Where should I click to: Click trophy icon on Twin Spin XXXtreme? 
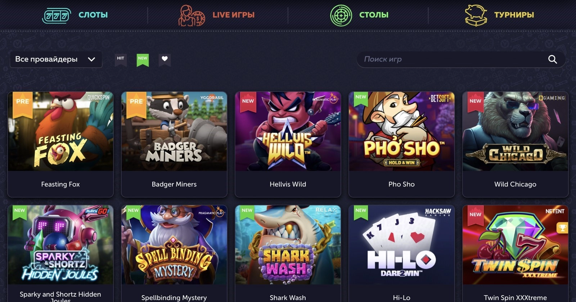pos(562,227)
